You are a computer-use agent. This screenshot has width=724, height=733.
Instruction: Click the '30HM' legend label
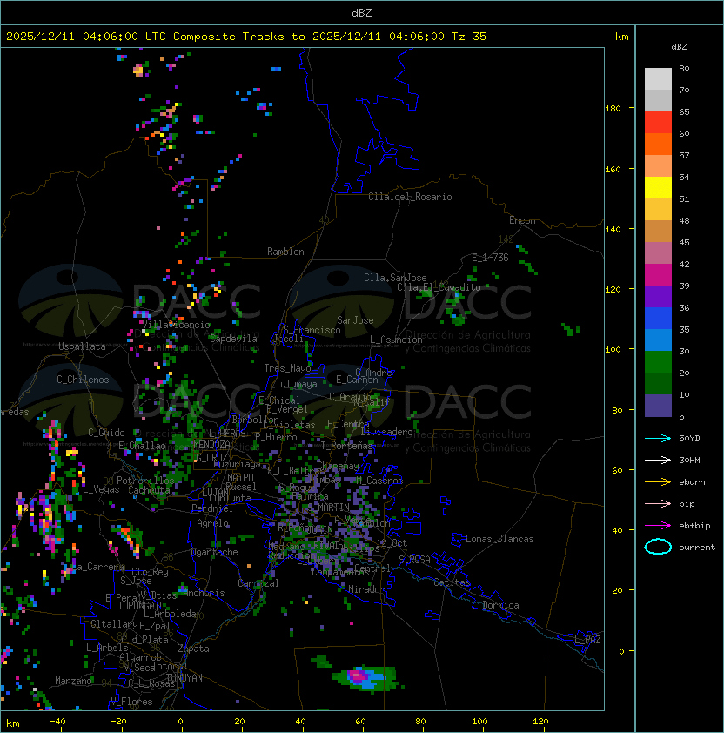pyautogui.click(x=689, y=460)
